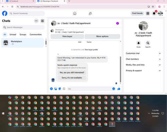
Task: Choose a sticker icon in composer
Action: (60, 89)
